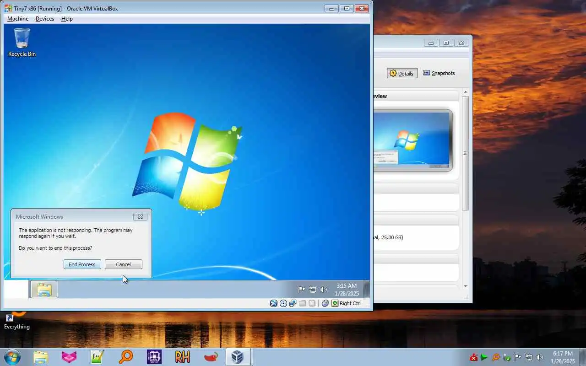Open pink fox icon on host taskbar
The image size is (586, 366).
coord(69,357)
